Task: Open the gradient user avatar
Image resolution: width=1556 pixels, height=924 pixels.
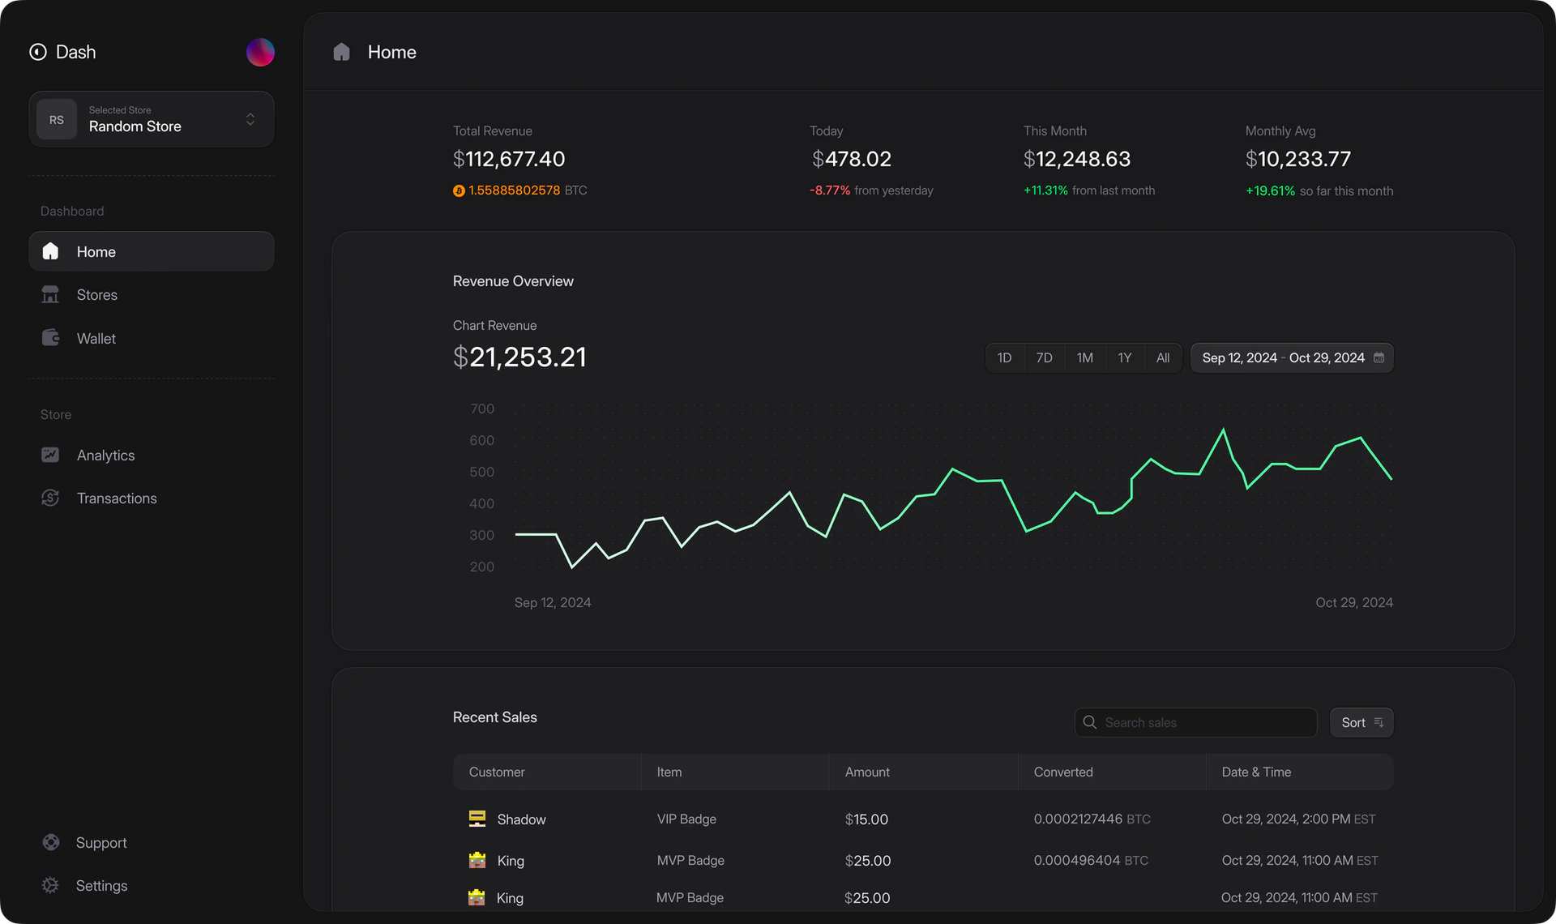Action: [x=260, y=52]
